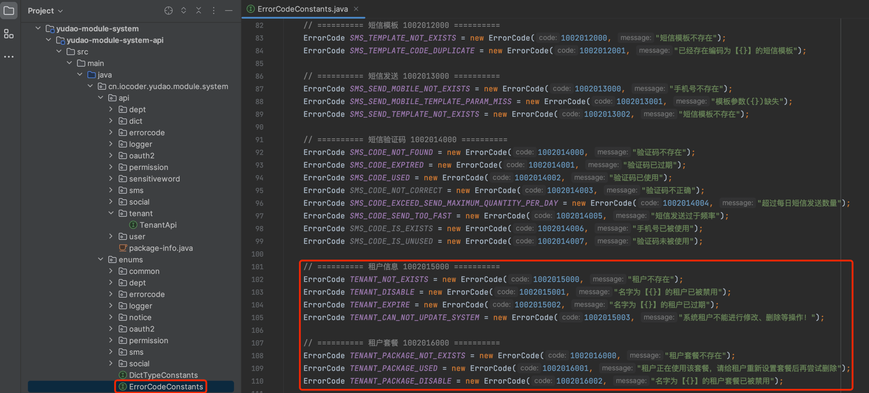Screen dimensions: 869x393
Task: Select package-info.java file
Action: tap(160, 248)
